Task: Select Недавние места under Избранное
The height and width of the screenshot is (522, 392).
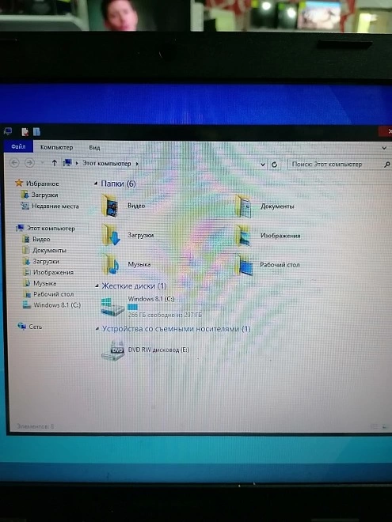Action: point(50,206)
